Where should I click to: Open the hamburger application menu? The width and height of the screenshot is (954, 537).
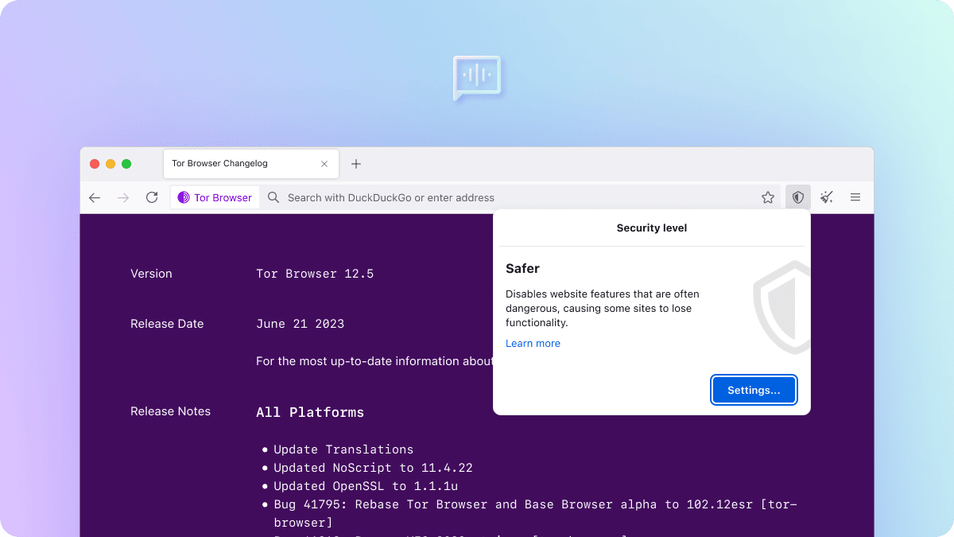tap(855, 198)
